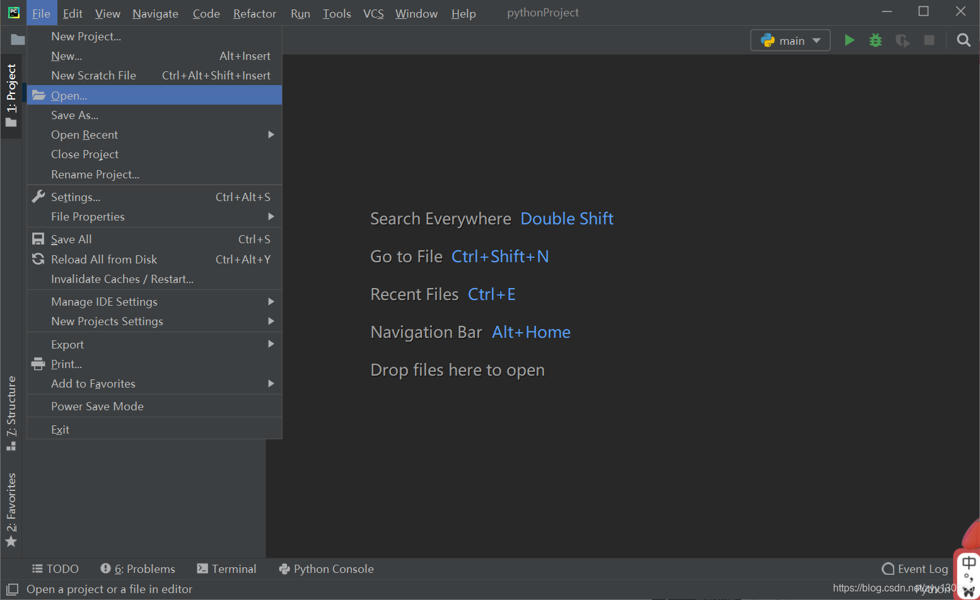Click the Reload All from Disk icon
Screen dimensions: 980x600
pos(38,259)
